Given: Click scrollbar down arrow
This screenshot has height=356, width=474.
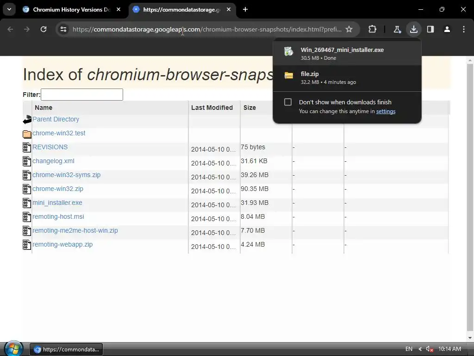Looking at the screenshot, I should click(470, 338).
